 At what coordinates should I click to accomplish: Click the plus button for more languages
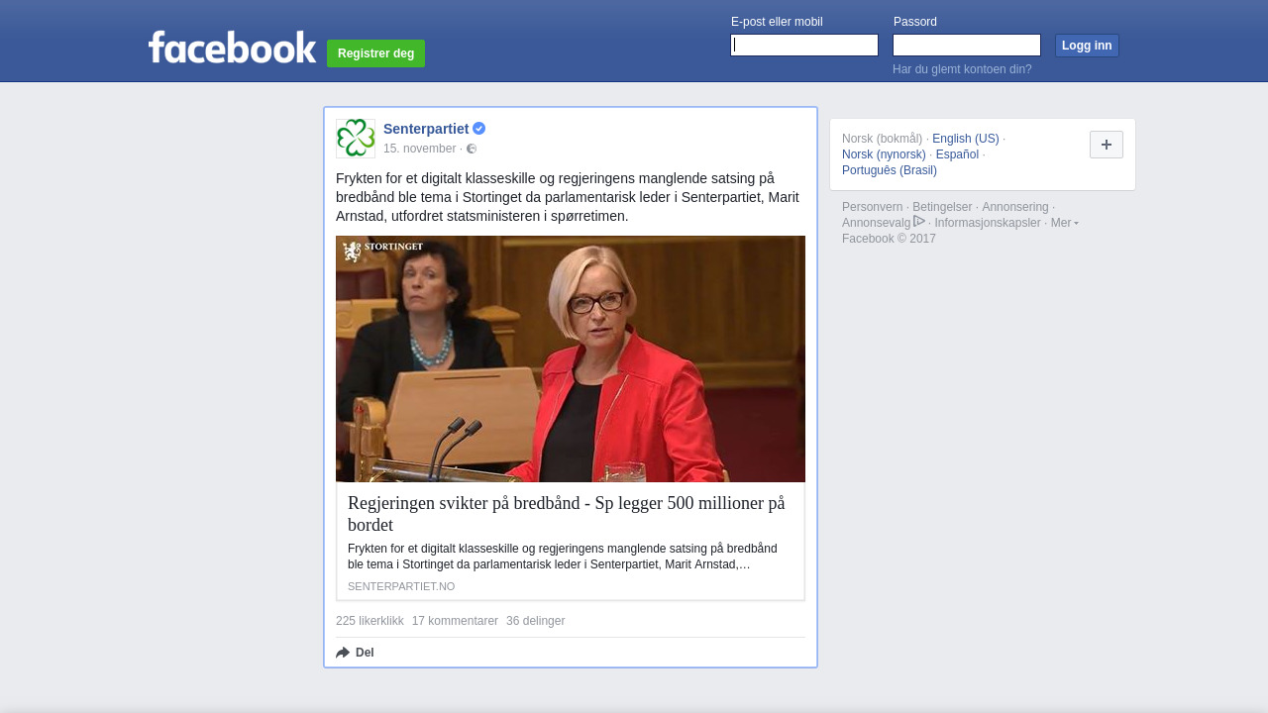point(1107,145)
